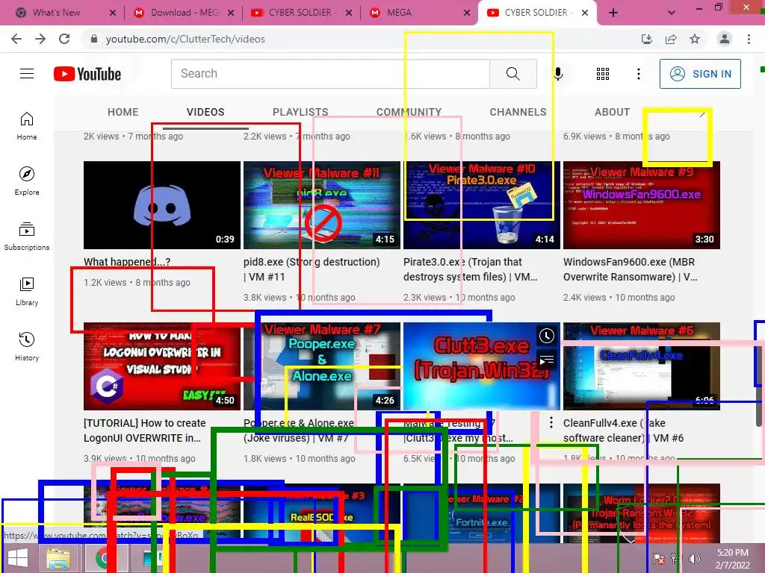
Task: Open channel PLAYLISTS tab
Action: click(300, 112)
